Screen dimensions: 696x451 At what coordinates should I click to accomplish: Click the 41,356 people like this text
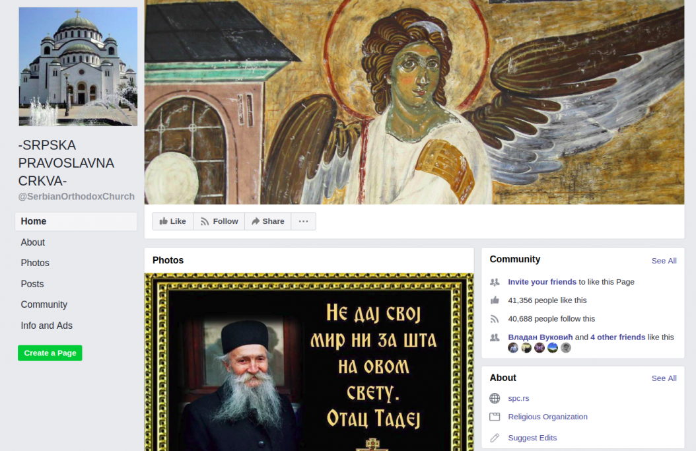point(547,300)
